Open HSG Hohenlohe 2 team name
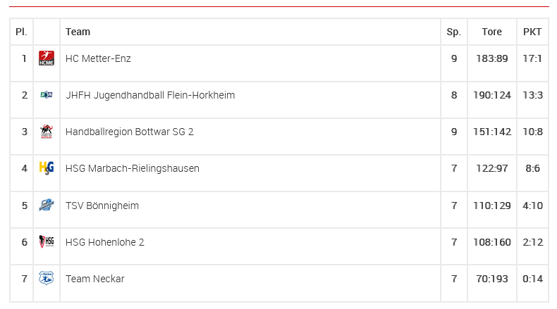Image resolution: width=557 pixels, height=309 pixels. pyautogui.click(x=104, y=242)
